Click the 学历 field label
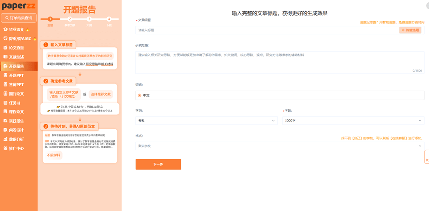The height and width of the screenshot is (211, 429). [139, 111]
